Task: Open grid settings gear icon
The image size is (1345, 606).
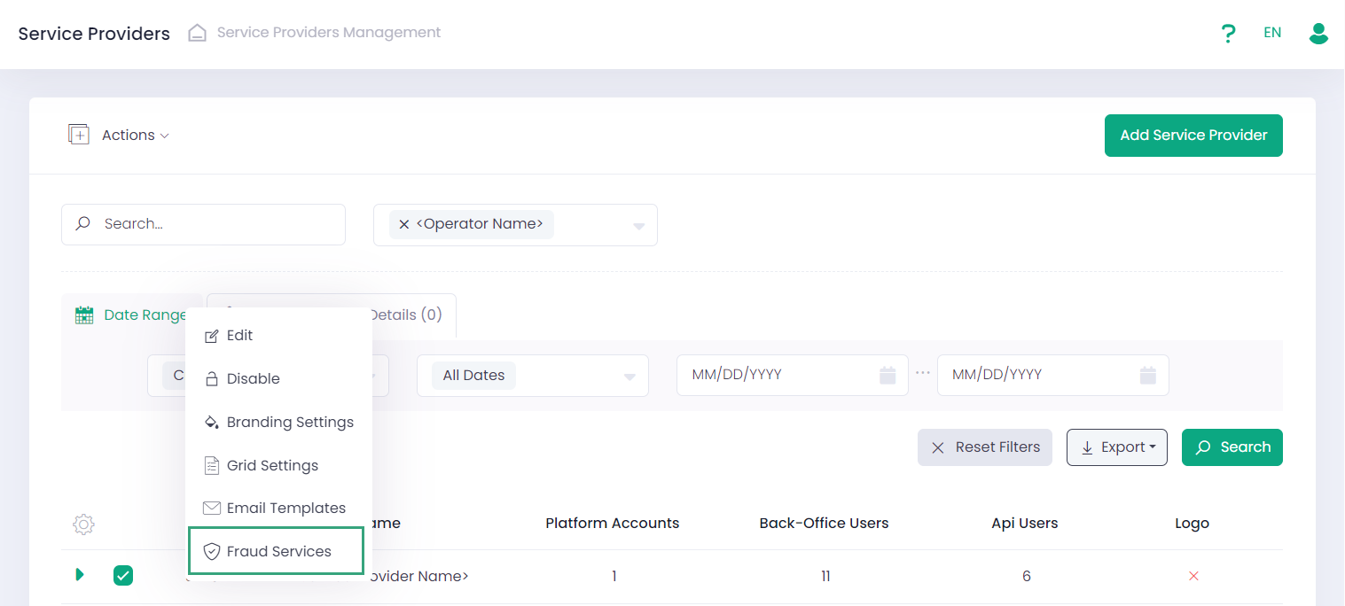Action: [83, 524]
